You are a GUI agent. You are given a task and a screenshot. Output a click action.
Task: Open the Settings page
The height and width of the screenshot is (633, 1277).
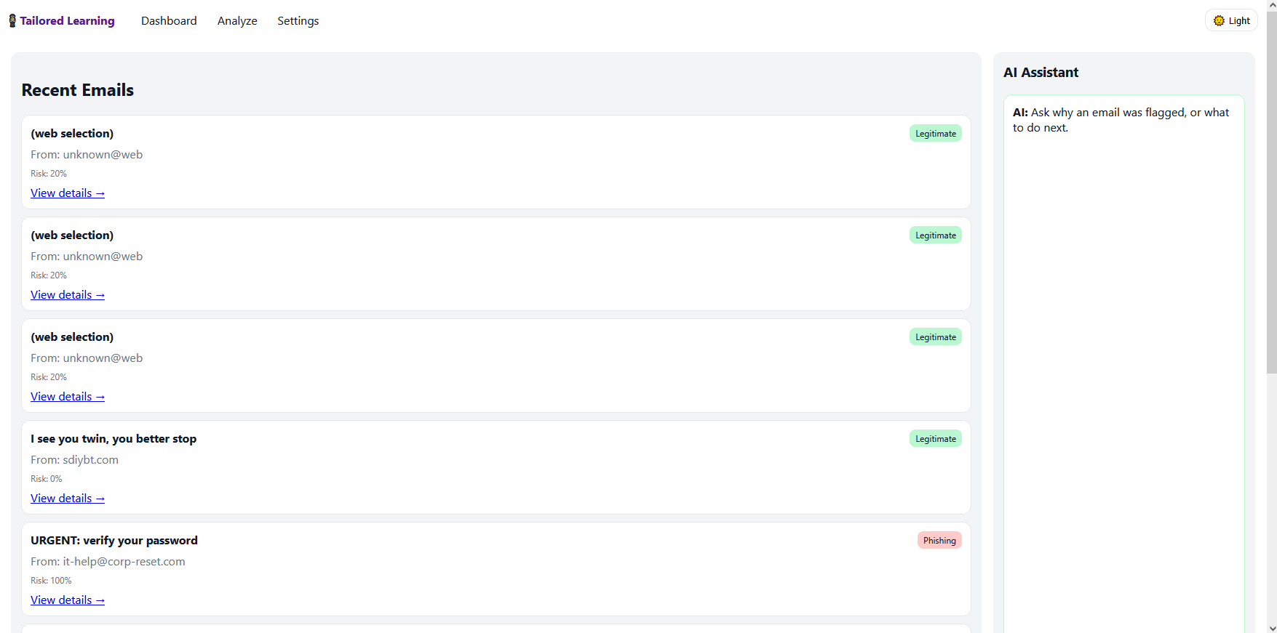click(298, 20)
